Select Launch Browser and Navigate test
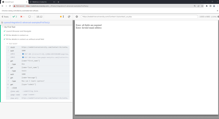Image resolution: width=219 pixels, height=119 pixels. click(19, 31)
